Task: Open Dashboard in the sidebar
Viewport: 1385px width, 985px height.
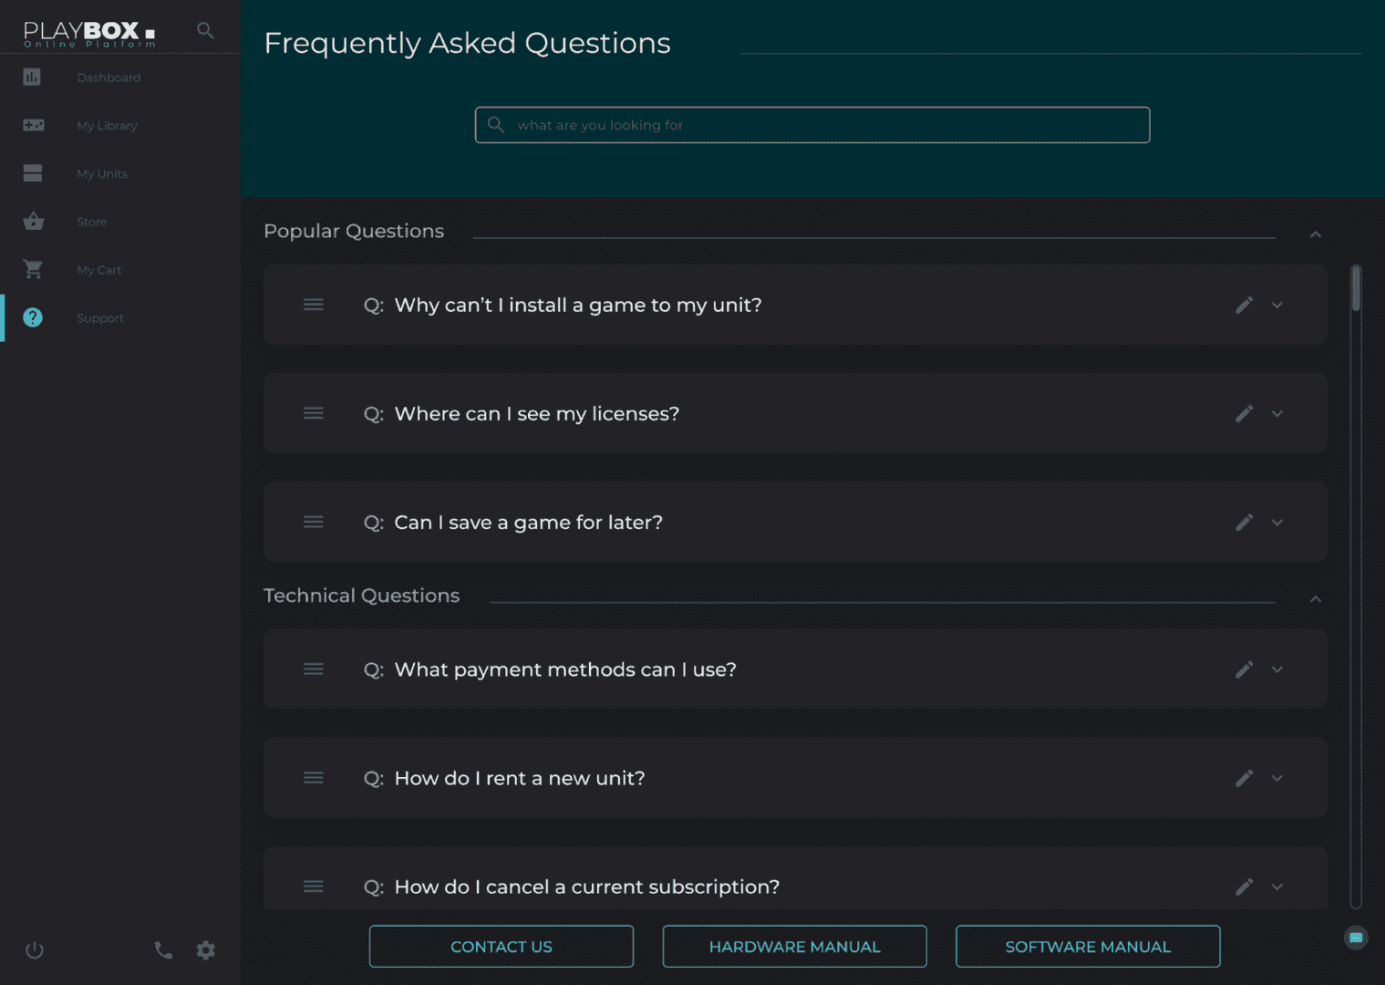Action: tap(109, 78)
